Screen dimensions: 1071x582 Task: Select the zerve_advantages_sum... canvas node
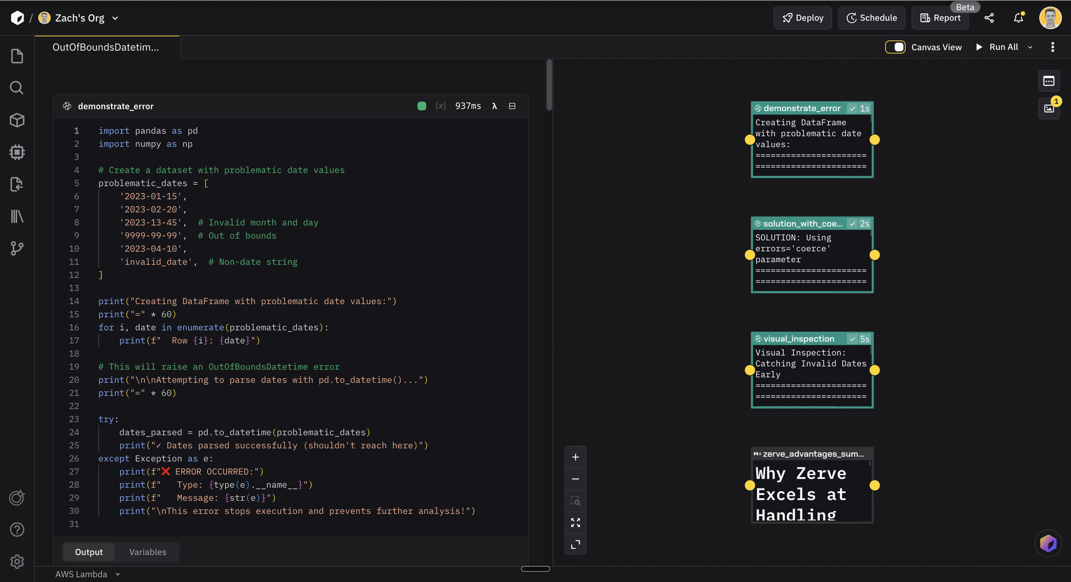(x=812, y=485)
